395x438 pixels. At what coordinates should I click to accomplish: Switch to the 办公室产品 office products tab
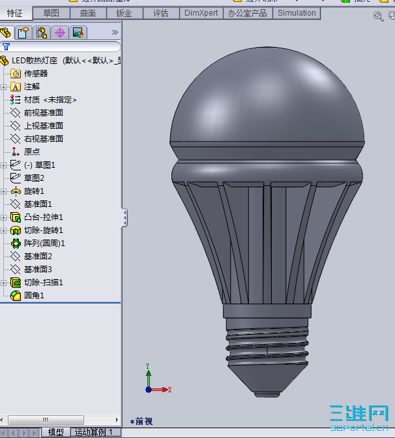tap(248, 13)
